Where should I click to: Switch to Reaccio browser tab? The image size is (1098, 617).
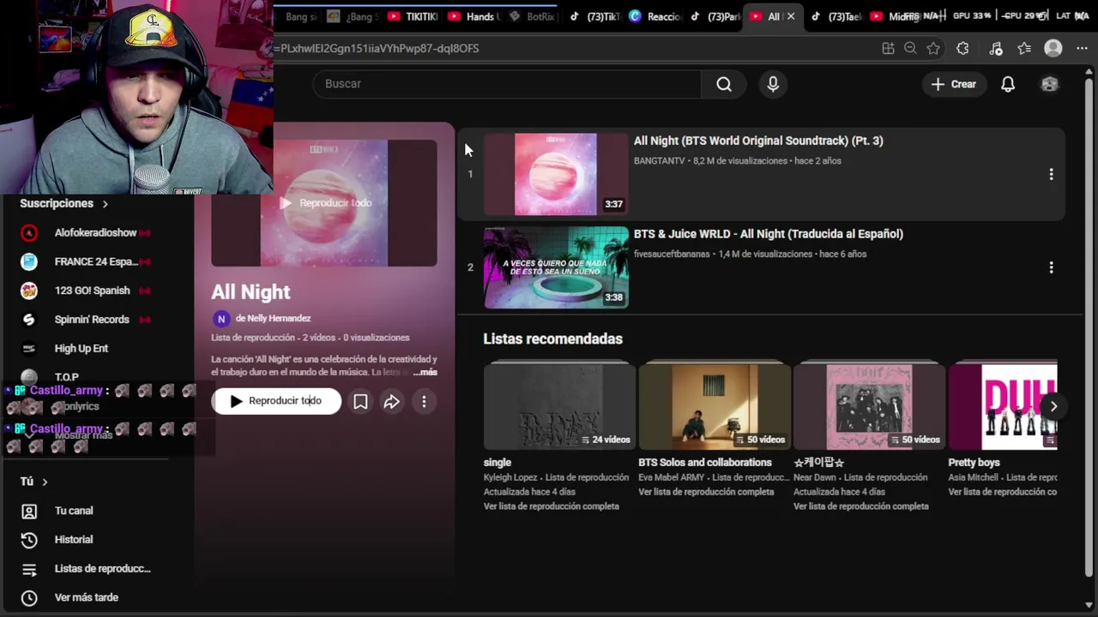[x=655, y=16]
